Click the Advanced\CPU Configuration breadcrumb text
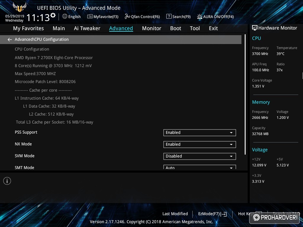303x227 pixels. tap(42, 39)
